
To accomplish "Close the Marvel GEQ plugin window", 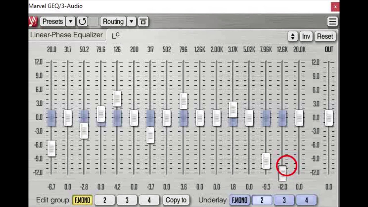I will tap(335, 7).
